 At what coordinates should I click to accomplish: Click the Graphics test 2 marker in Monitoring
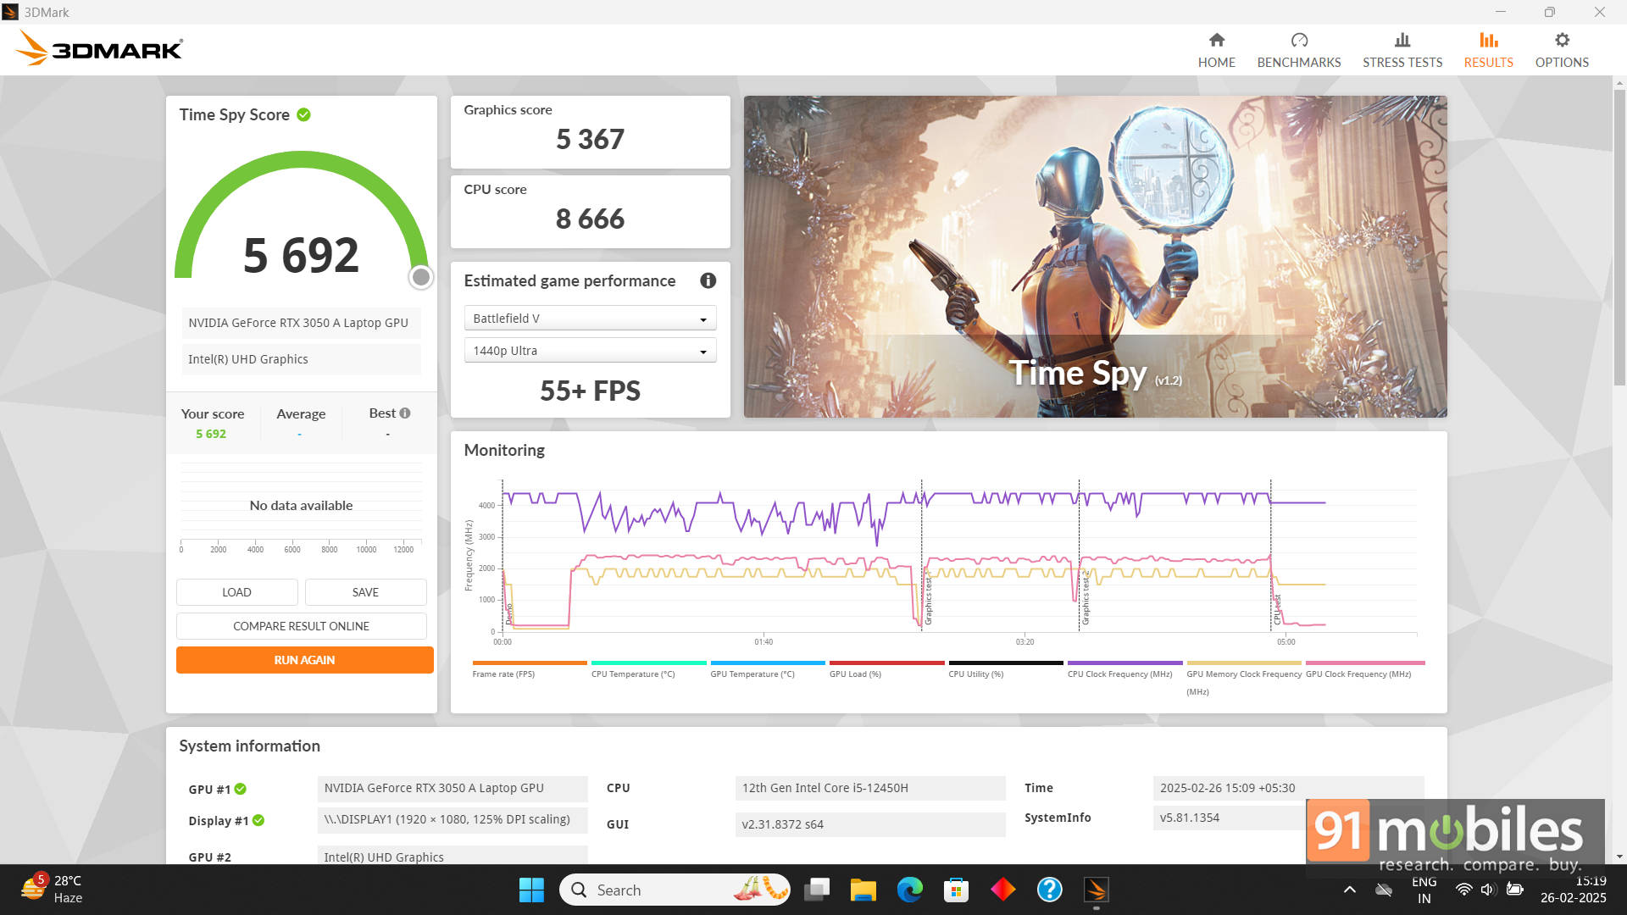coord(1086,598)
